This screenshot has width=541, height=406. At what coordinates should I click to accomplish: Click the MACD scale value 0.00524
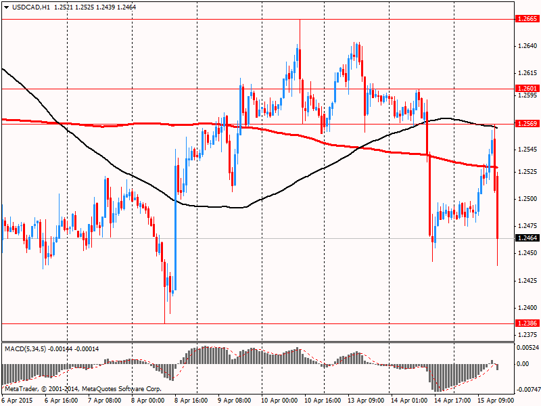[528, 347]
